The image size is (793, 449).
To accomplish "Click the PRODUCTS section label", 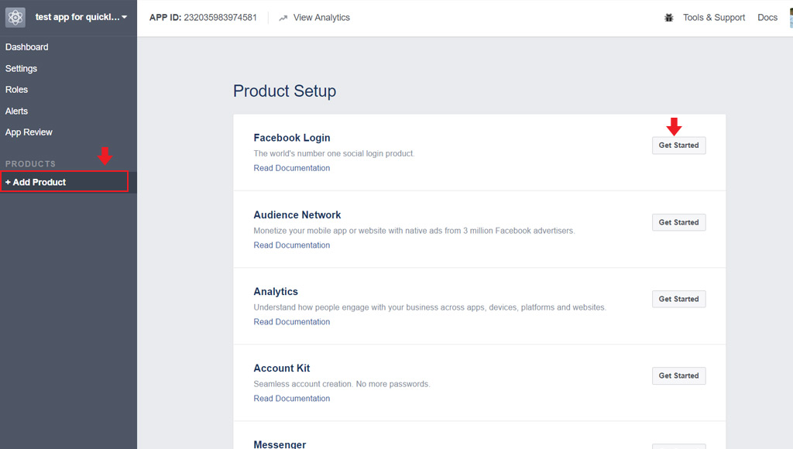I will (30, 164).
